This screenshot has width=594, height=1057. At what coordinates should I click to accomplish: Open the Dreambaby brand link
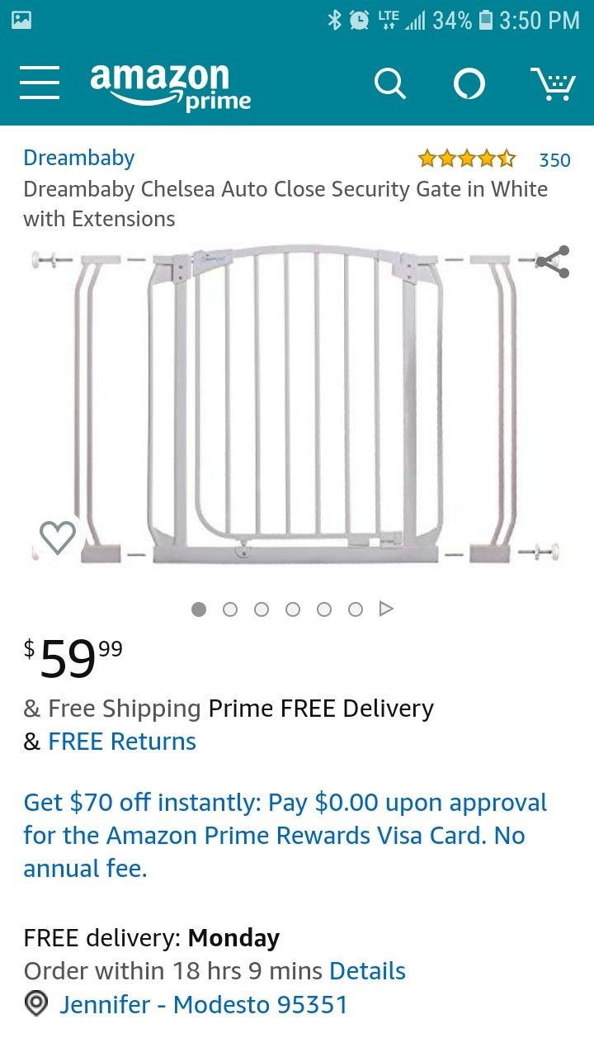78,158
